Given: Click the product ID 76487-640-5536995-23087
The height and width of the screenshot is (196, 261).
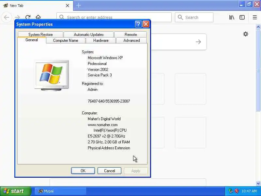Looking at the screenshot, I should 109,101.
